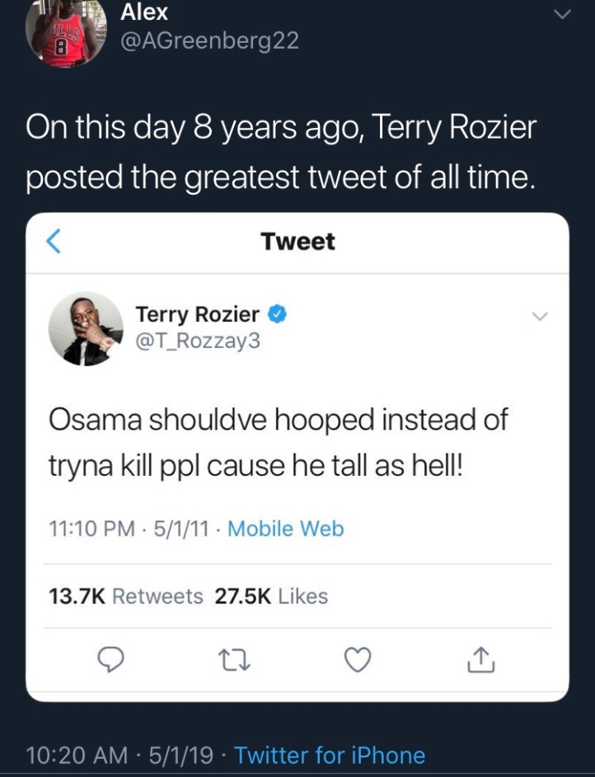The width and height of the screenshot is (595, 777).
Task: Open Terry Rozier's profile picture
Action: pyautogui.click(x=86, y=327)
